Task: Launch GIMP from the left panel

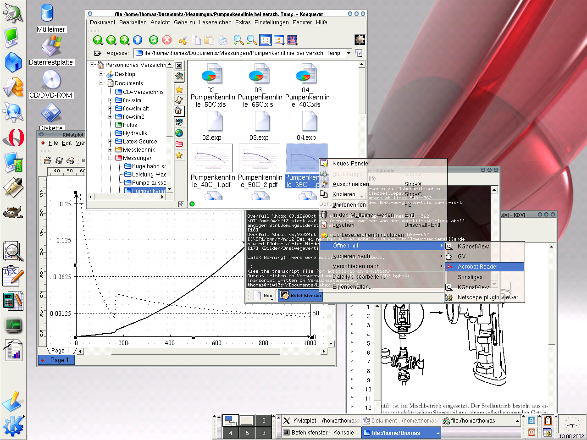Action: point(13,212)
